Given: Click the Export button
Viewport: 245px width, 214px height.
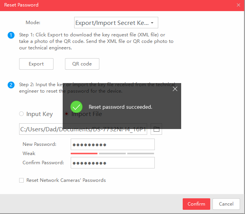Looking at the screenshot, I should (36, 64).
